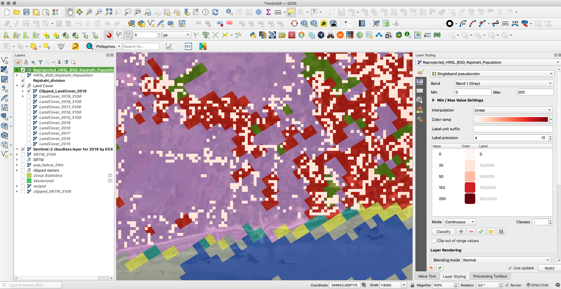Toggle Live update checkbox
Image resolution: width=561 pixels, height=289 pixels.
[x=510, y=268]
